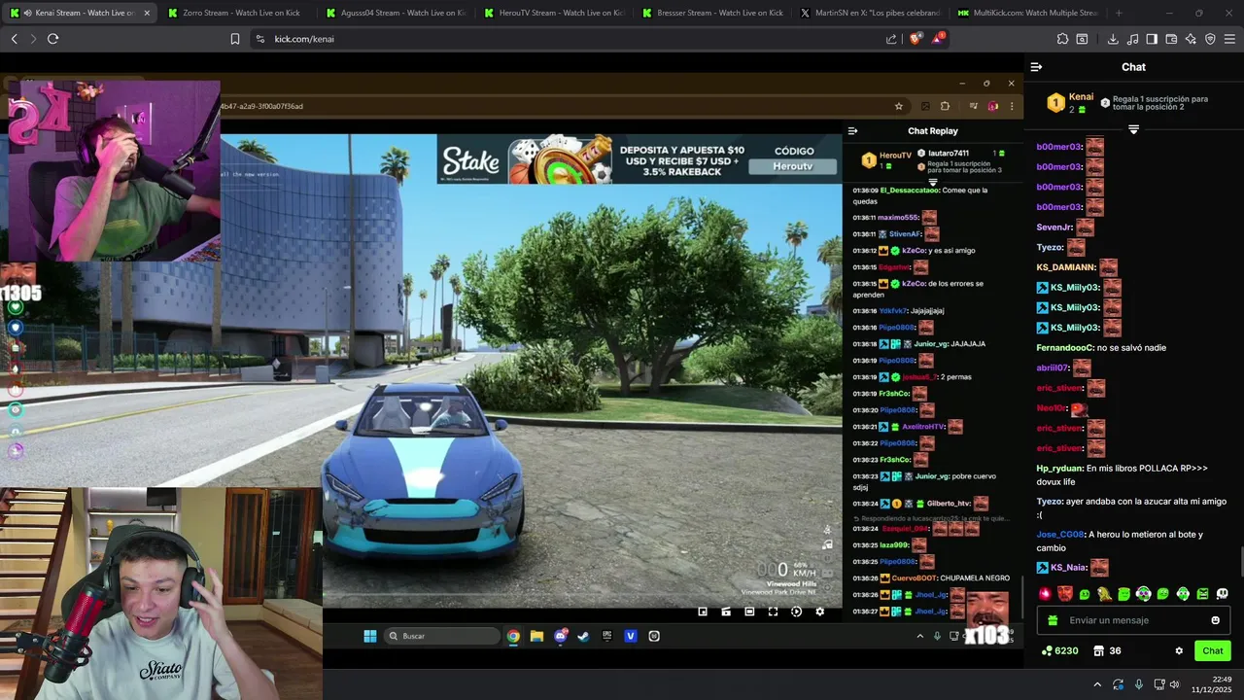Switch to the HerouTV Stream tab
This screenshot has height=700, width=1244.
[556, 13]
